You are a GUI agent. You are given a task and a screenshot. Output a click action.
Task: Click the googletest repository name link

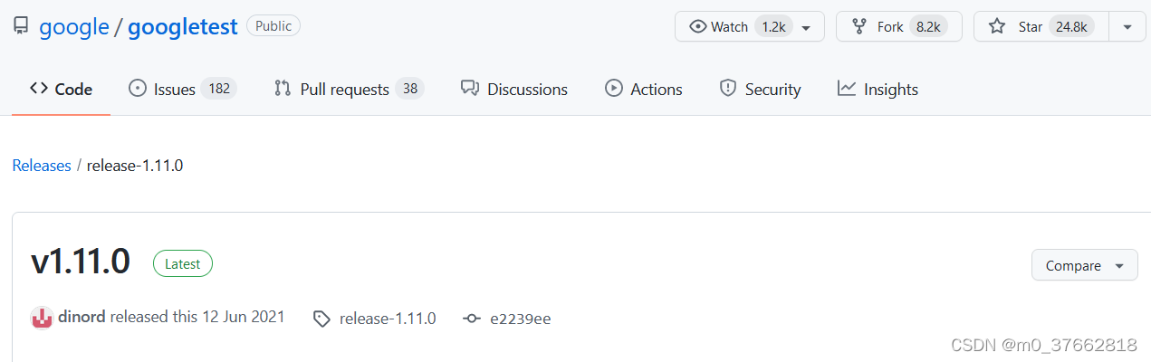click(x=183, y=27)
